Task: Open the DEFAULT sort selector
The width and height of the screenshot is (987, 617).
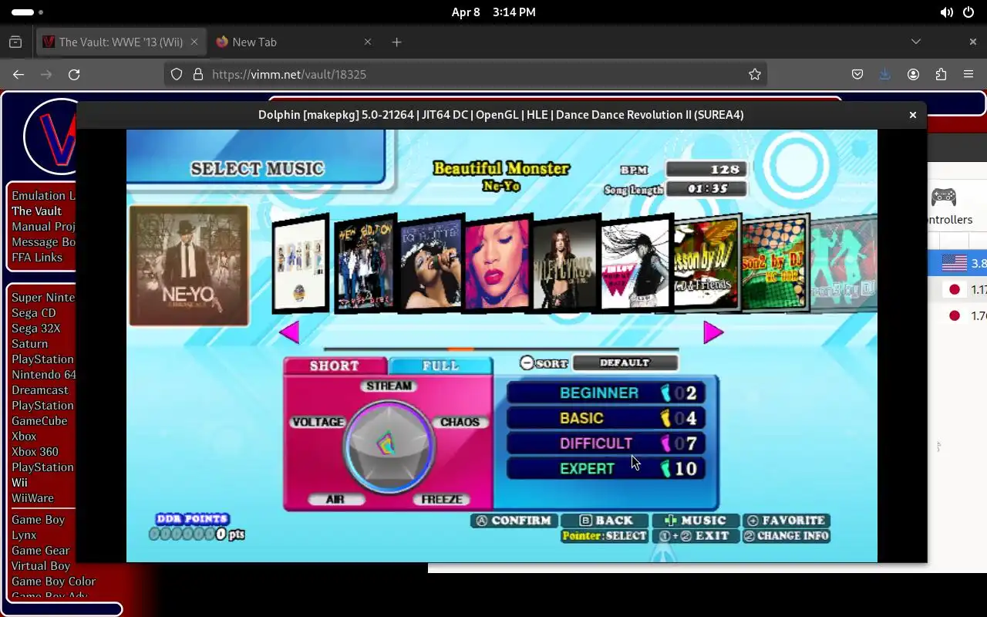Action: click(625, 362)
